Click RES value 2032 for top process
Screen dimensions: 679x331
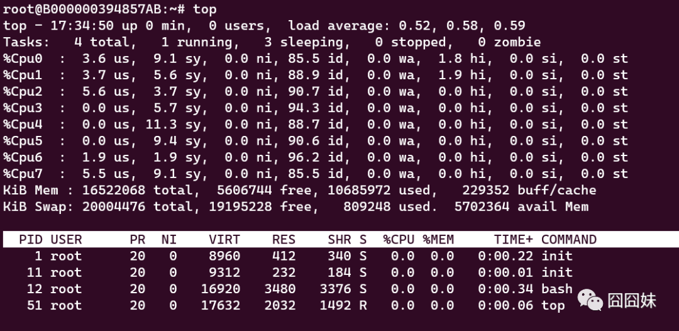(x=280, y=305)
